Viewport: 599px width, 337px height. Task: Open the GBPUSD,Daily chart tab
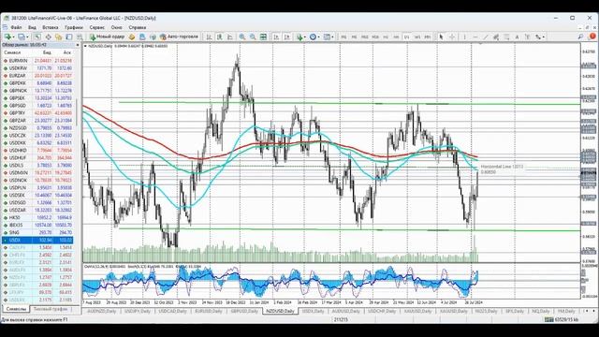click(244, 311)
